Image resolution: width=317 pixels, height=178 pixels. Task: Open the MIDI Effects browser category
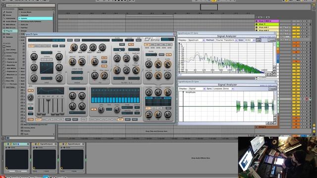(10, 25)
